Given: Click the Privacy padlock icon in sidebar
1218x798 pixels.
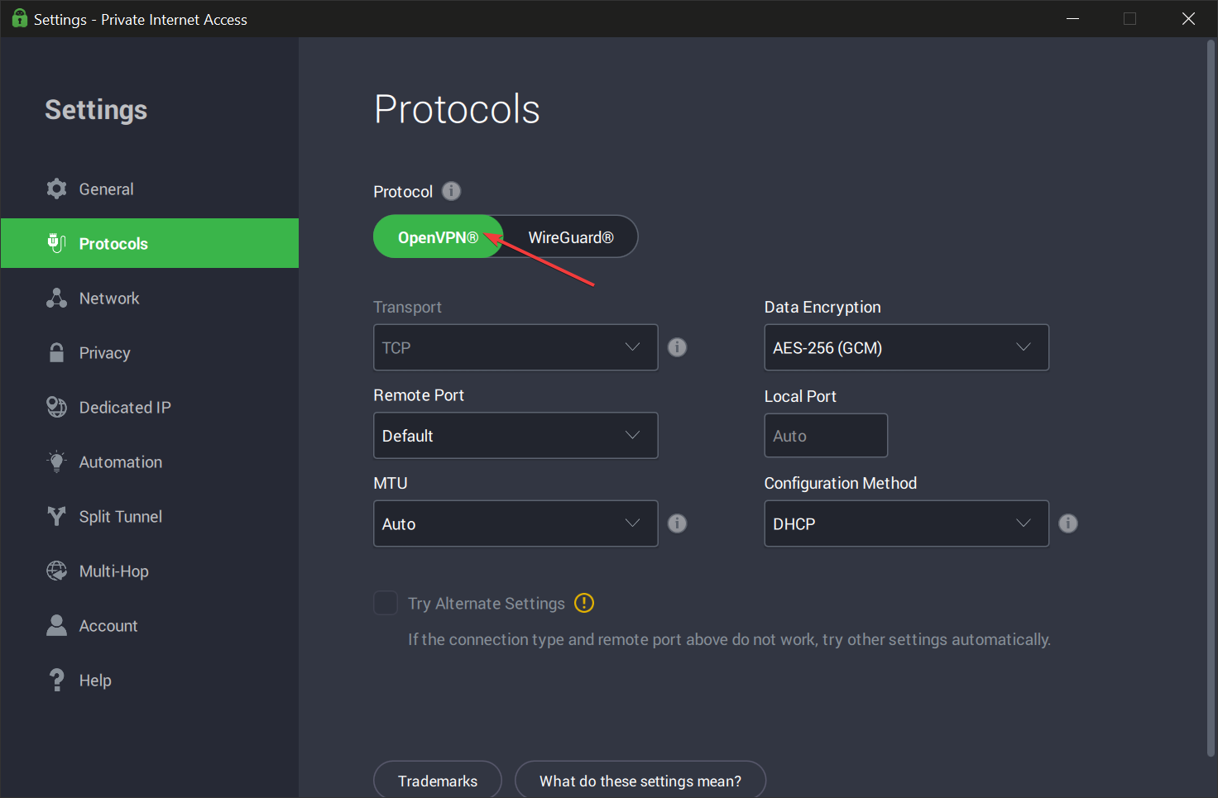Looking at the screenshot, I should click(56, 352).
